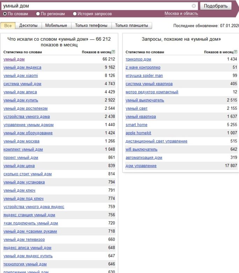
Task: Select the 'История запросов' radio button
Action: coord(75,14)
